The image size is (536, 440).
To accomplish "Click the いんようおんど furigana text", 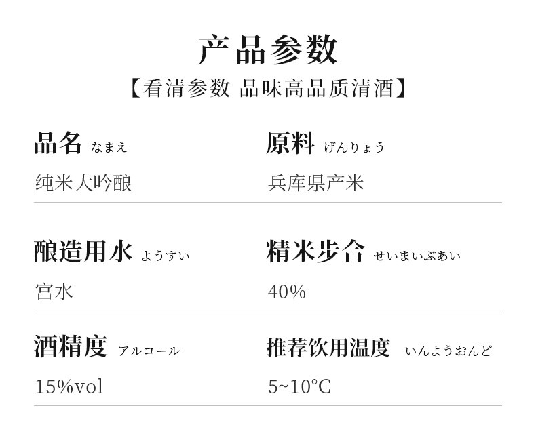I will (448, 351).
